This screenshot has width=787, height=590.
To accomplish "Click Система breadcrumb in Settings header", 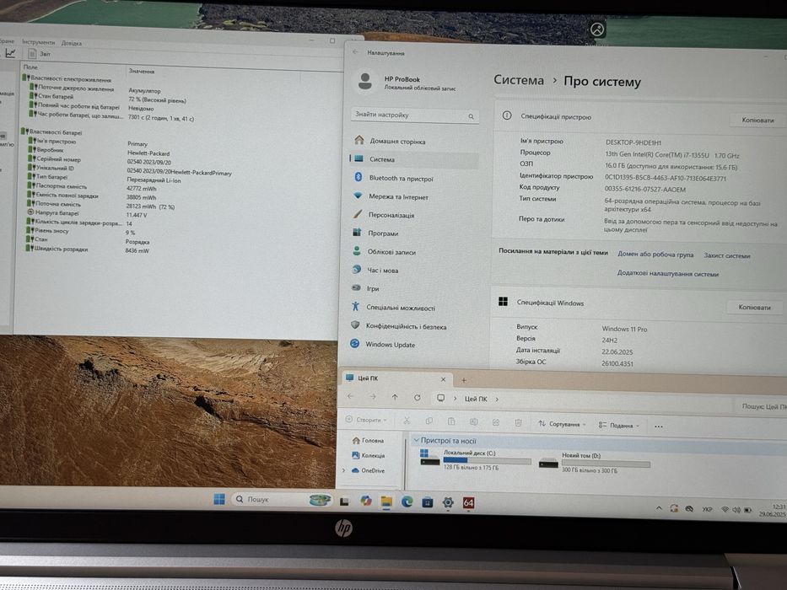I will (x=519, y=80).
